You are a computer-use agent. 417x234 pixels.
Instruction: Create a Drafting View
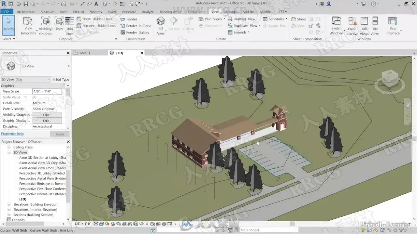point(241,19)
